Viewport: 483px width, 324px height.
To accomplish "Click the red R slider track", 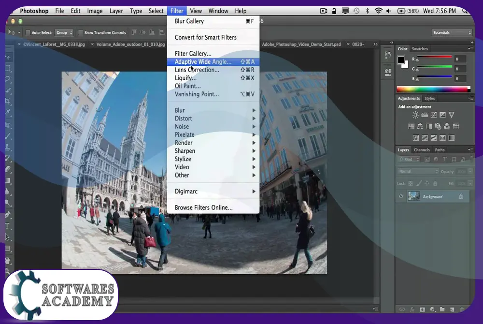I will (434, 57).
